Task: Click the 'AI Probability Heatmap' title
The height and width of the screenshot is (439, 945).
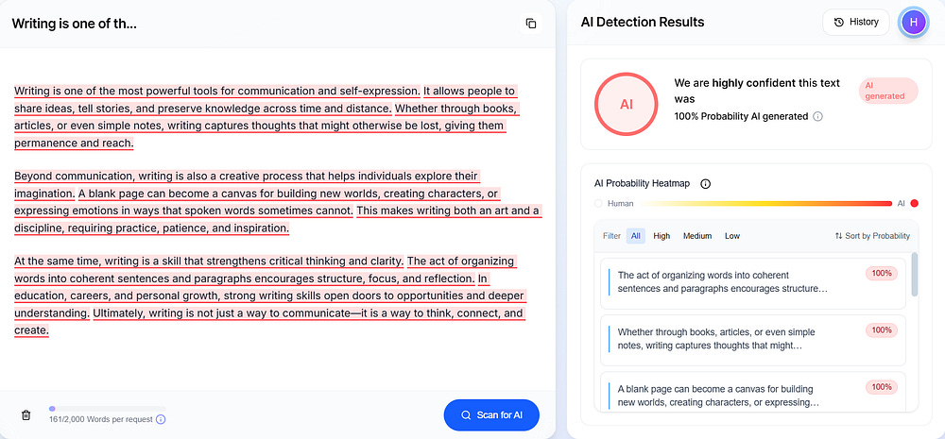Action: click(x=643, y=184)
